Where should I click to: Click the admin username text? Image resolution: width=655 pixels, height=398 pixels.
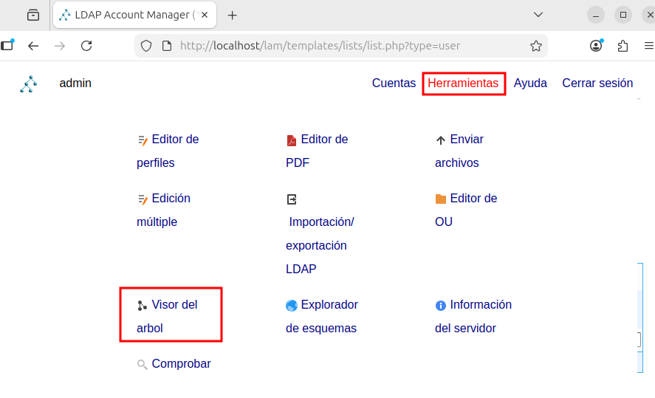75,83
